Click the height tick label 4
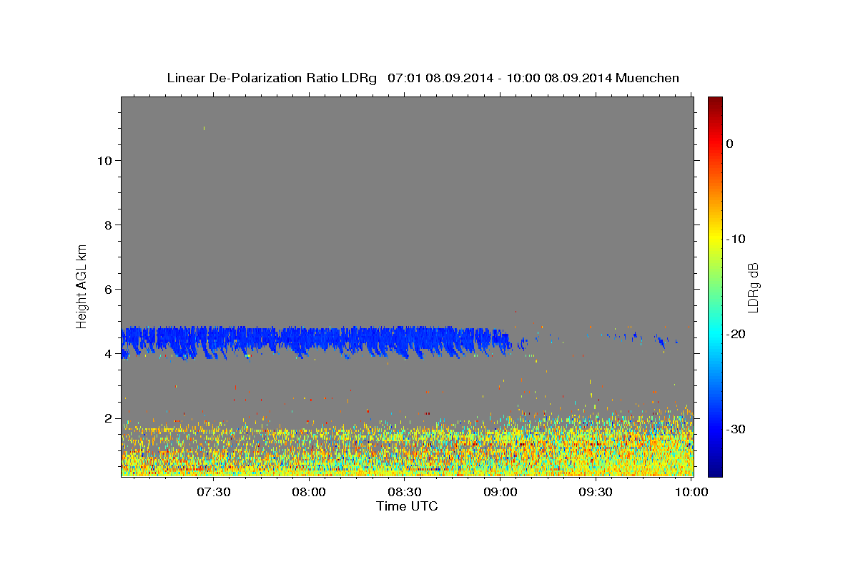This screenshot has height=572, width=858. point(108,353)
